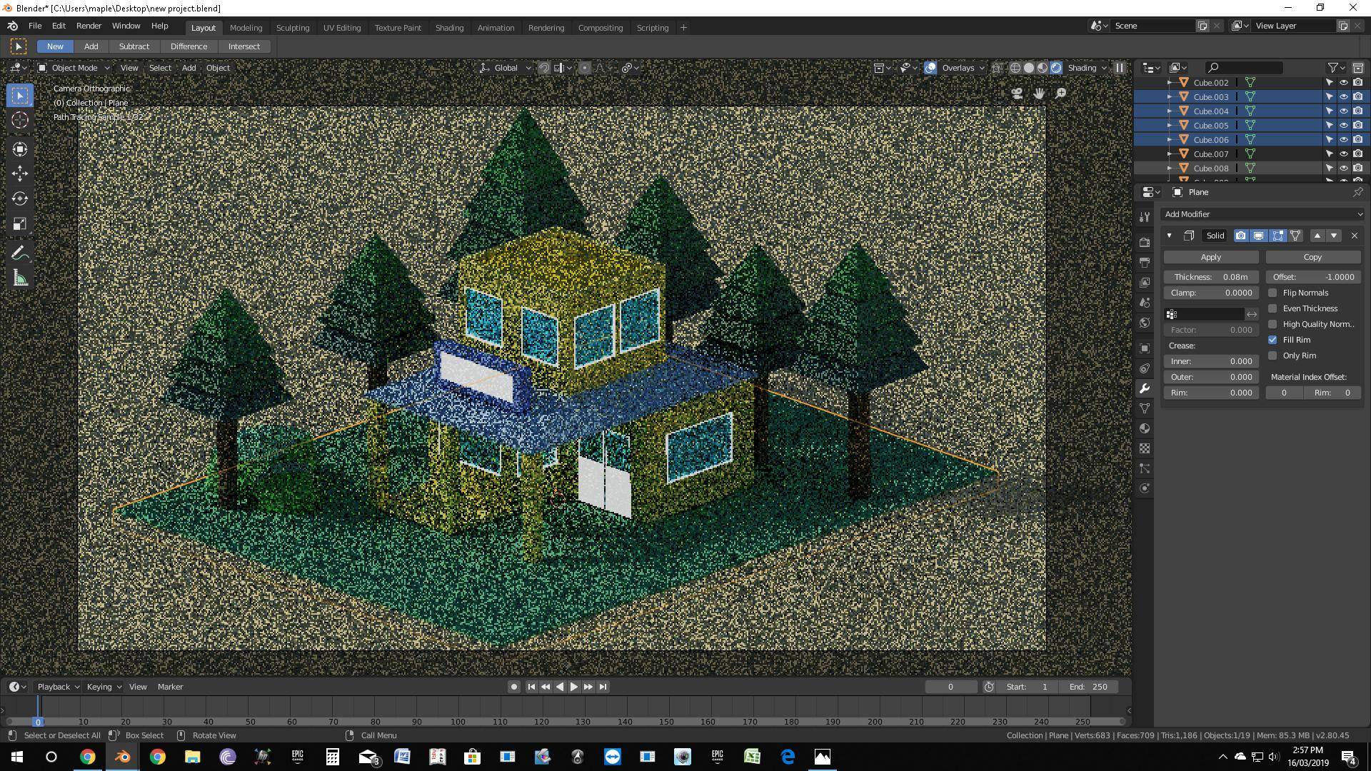The width and height of the screenshot is (1371, 771).
Task: Toggle modifier display in edit mode
Action: tap(1277, 236)
